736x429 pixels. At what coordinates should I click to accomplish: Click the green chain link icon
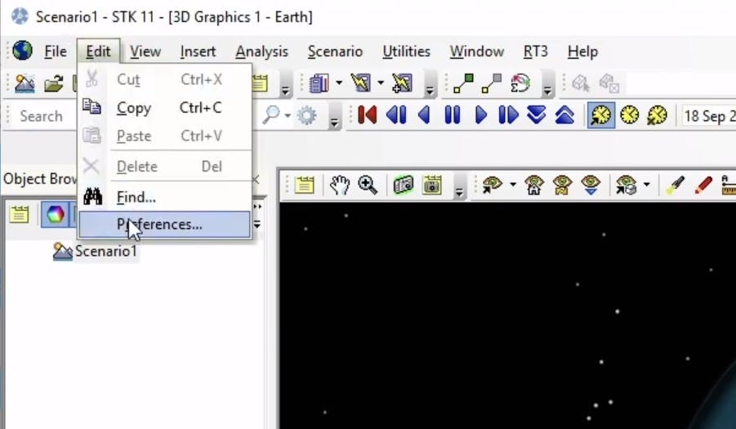(463, 83)
